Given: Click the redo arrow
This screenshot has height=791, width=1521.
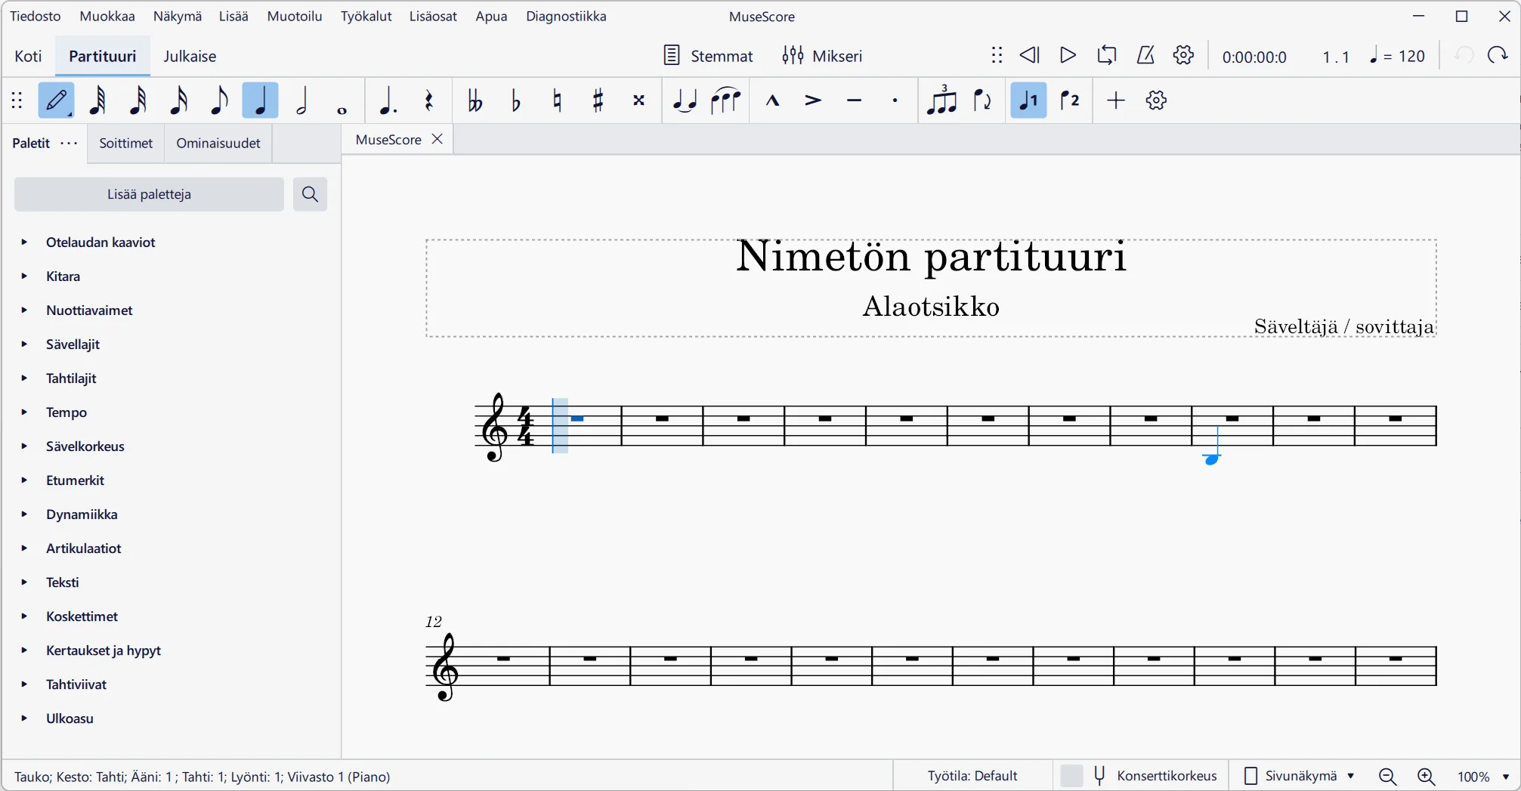Looking at the screenshot, I should coord(1498,55).
